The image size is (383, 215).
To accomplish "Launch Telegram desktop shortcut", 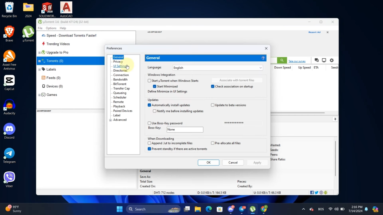I will point(9,156).
